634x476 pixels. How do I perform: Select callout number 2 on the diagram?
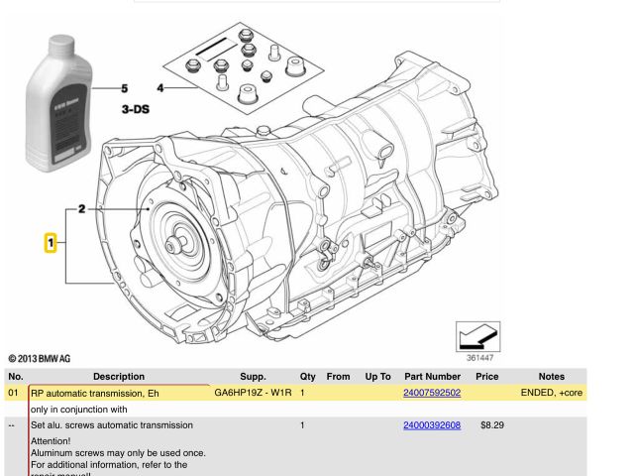pos(82,210)
